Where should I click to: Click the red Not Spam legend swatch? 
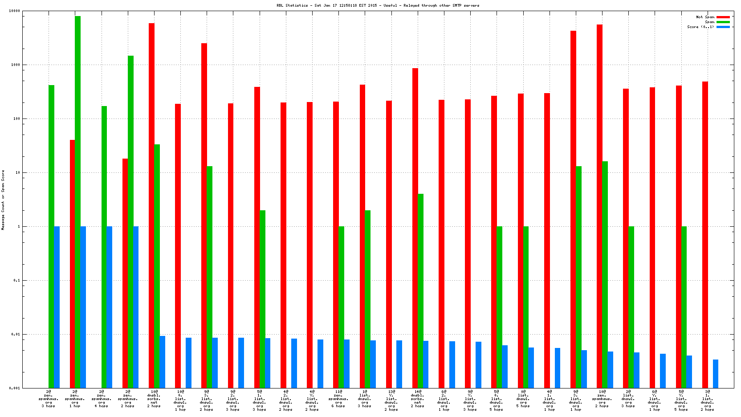723,17
